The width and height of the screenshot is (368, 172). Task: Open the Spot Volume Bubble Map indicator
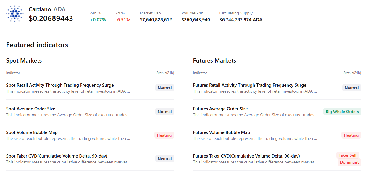click(32, 132)
